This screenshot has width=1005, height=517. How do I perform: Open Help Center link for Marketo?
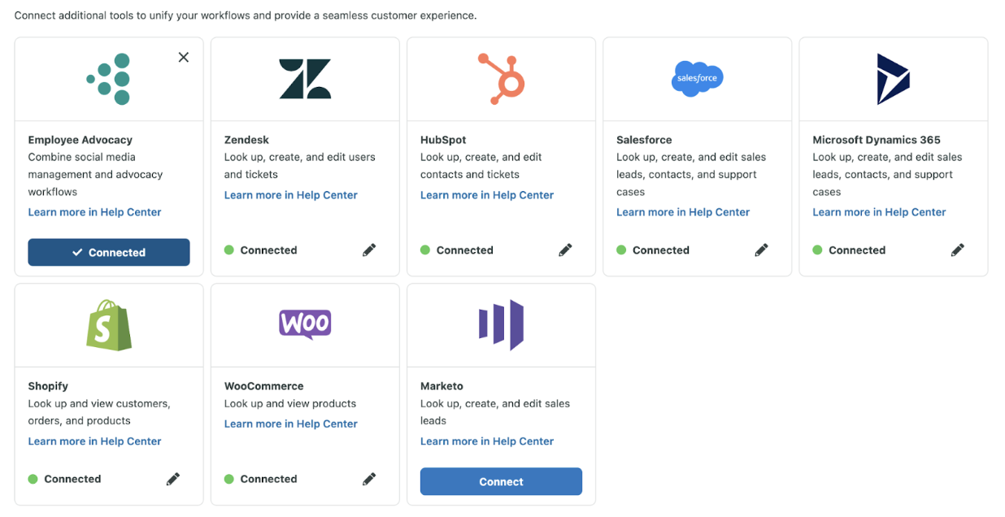click(x=487, y=441)
